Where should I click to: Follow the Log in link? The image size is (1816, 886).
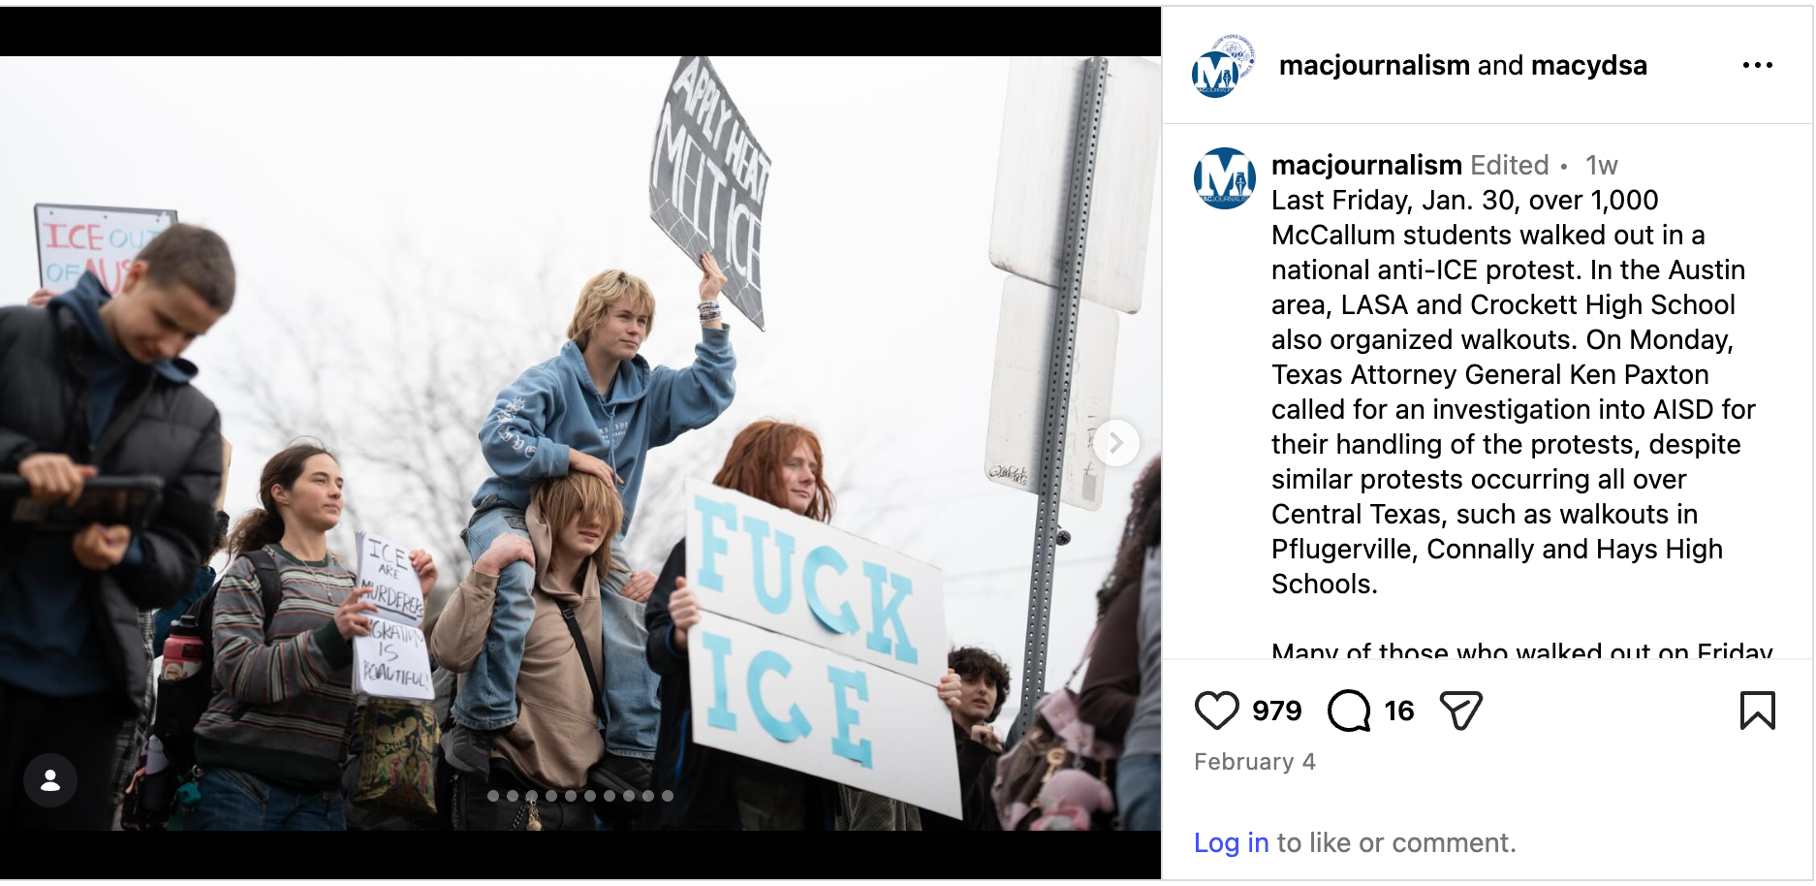(1231, 842)
